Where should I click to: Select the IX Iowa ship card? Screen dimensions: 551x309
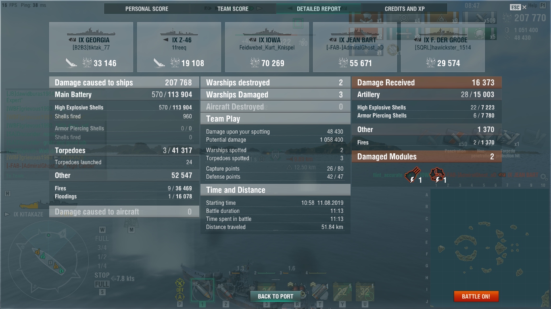(267, 47)
